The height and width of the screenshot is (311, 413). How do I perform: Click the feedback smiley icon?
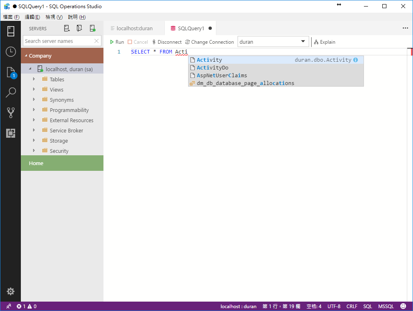coord(403,306)
